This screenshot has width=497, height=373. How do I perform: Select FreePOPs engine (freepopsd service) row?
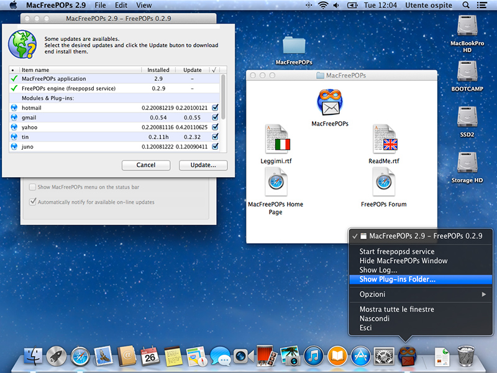(115, 88)
